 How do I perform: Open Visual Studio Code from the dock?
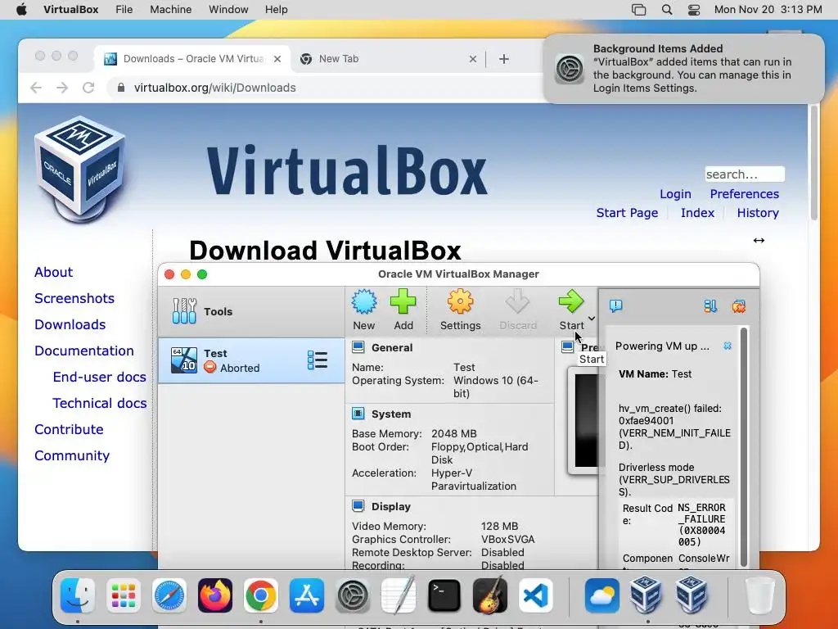tap(536, 595)
